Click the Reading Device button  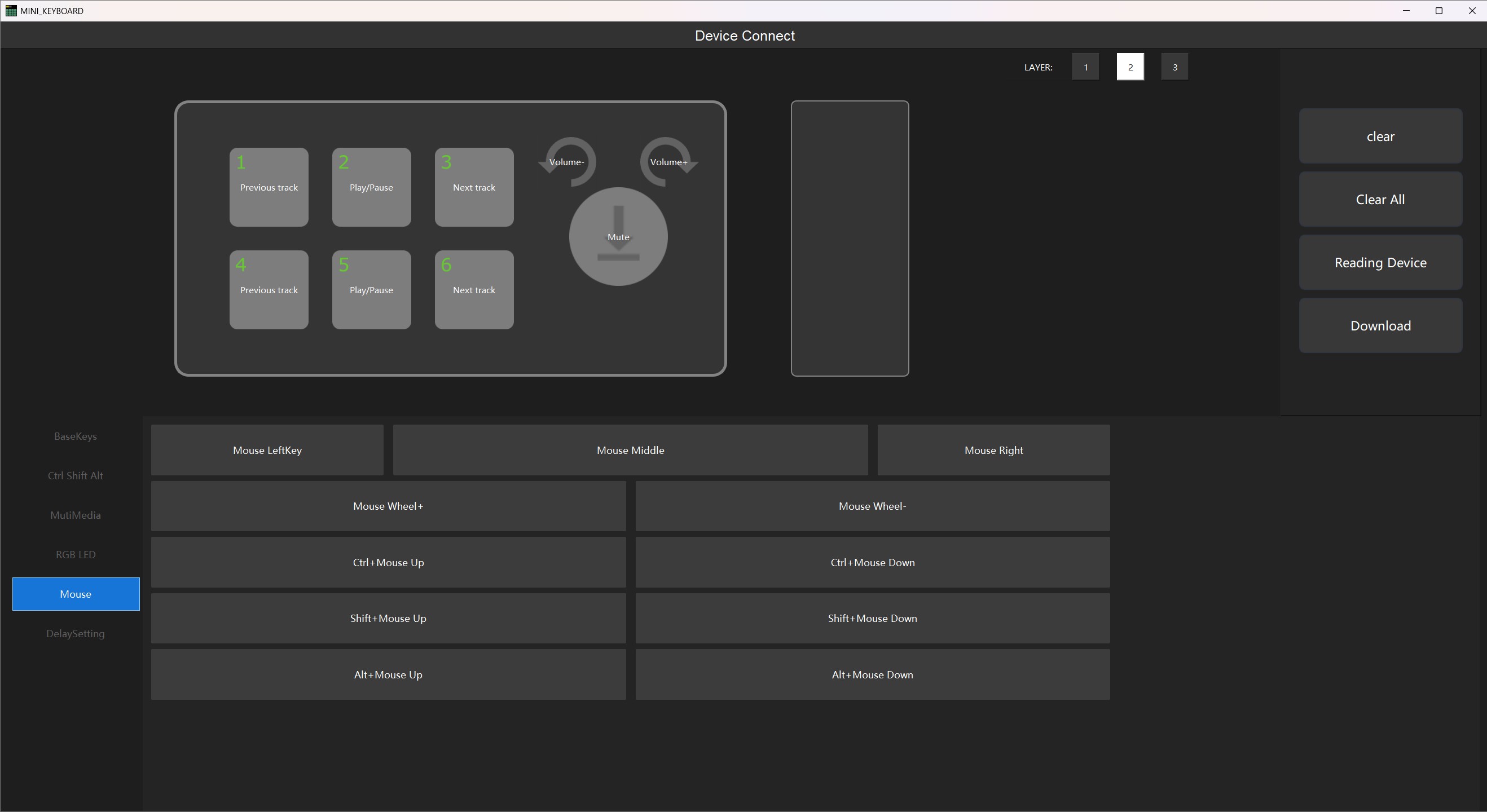tap(1380, 263)
